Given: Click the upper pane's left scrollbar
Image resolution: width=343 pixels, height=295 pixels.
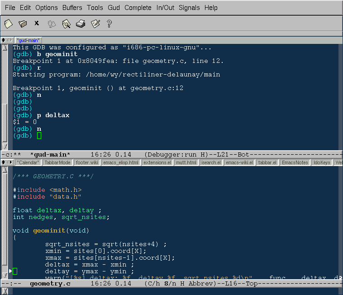Looking at the screenshot, I should pyautogui.click(x=5, y=95).
